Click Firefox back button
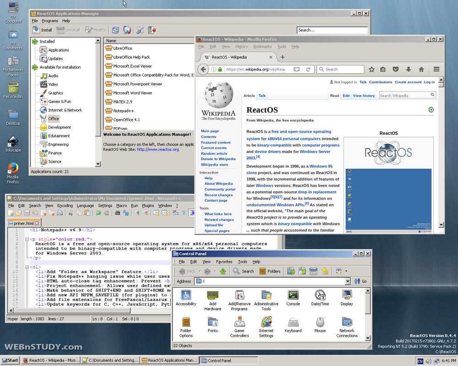Screen dimensions: 458x366 tap(203, 70)
